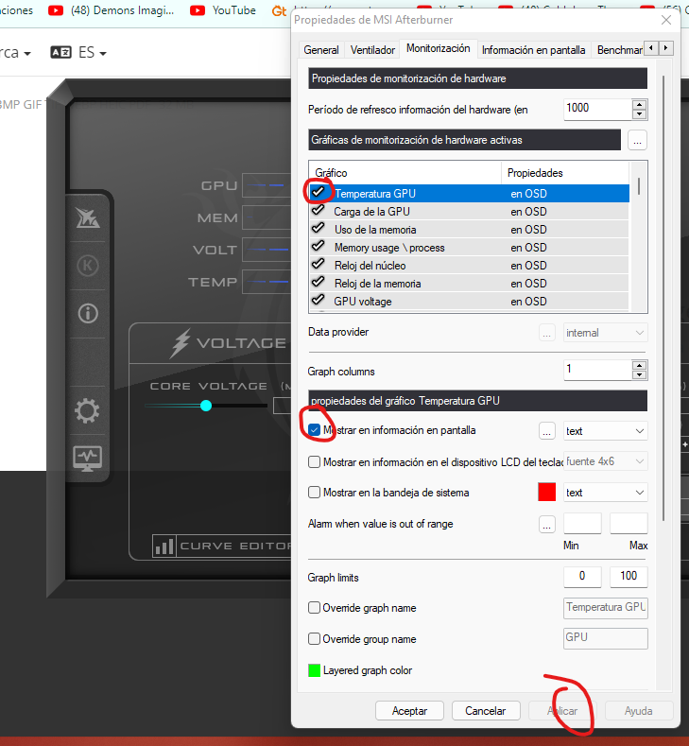Click Graph limits maximum field 100

[x=629, y=577]
